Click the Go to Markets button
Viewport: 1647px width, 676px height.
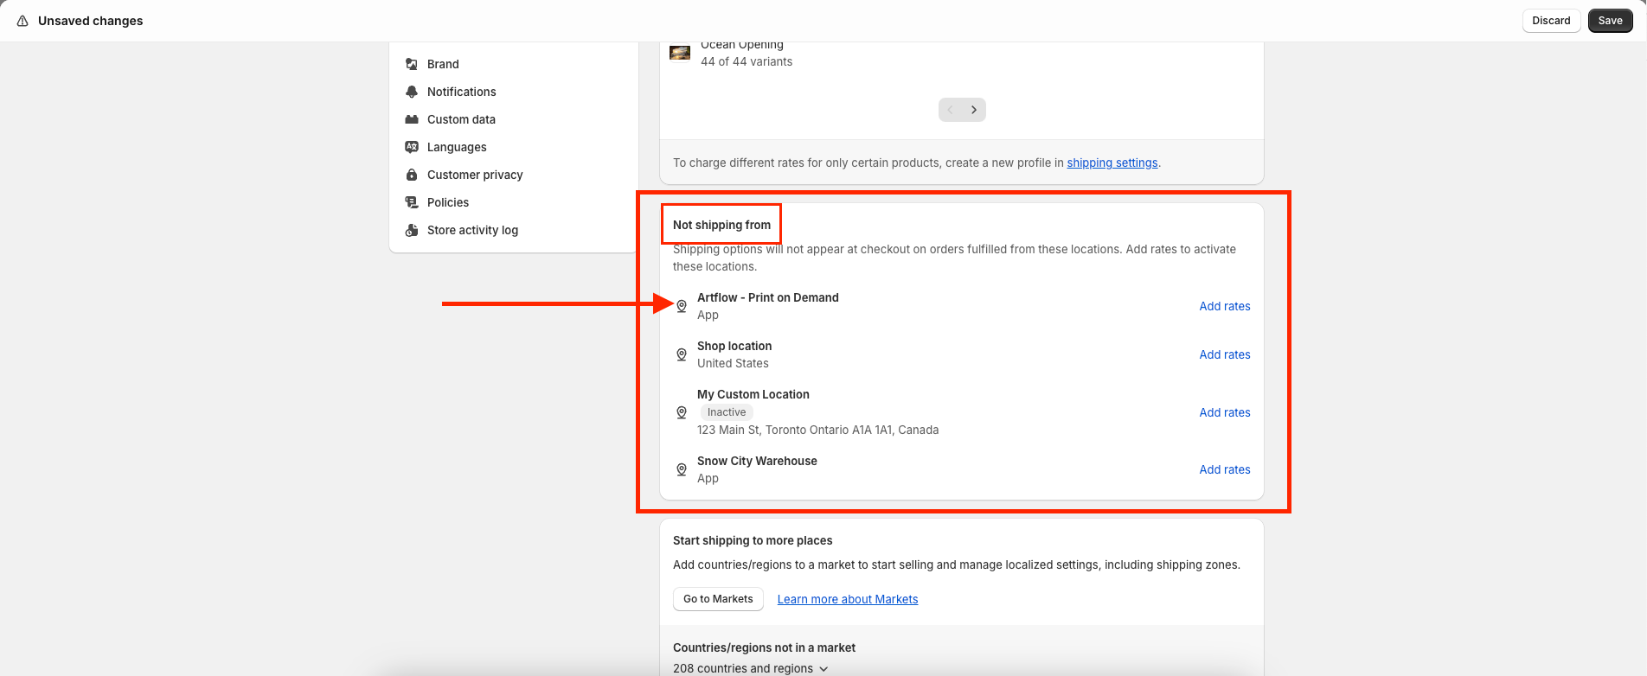718,599
